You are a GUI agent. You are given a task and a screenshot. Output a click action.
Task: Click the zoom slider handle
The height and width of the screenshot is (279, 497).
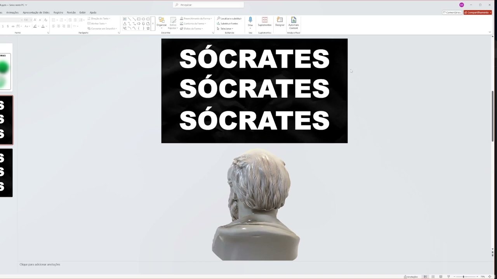point(464,277)
